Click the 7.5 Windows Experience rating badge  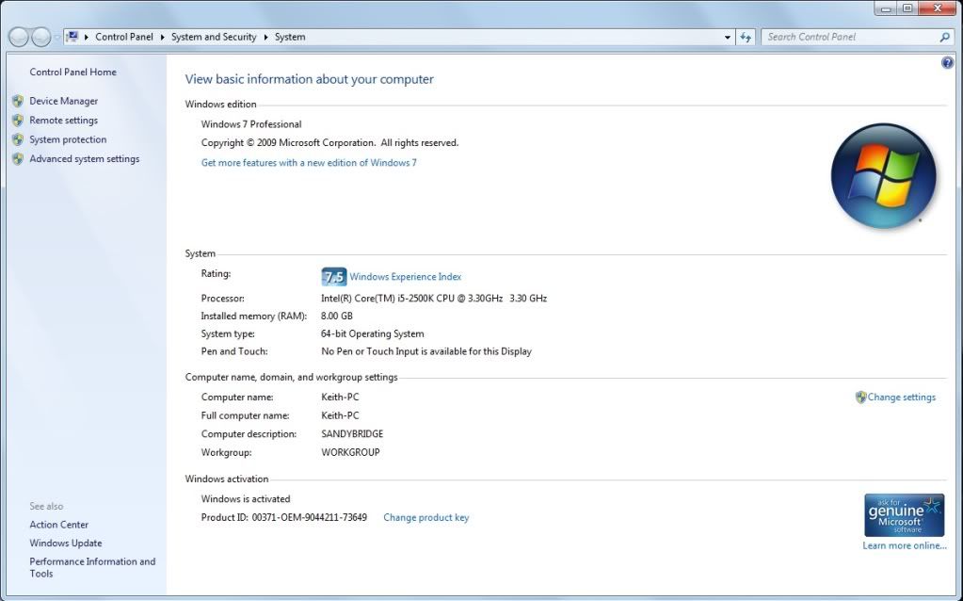334,277
